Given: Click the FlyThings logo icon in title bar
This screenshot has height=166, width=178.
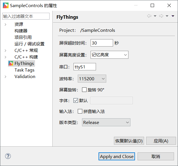Looking at the screenshot, I should click(6, 5).
